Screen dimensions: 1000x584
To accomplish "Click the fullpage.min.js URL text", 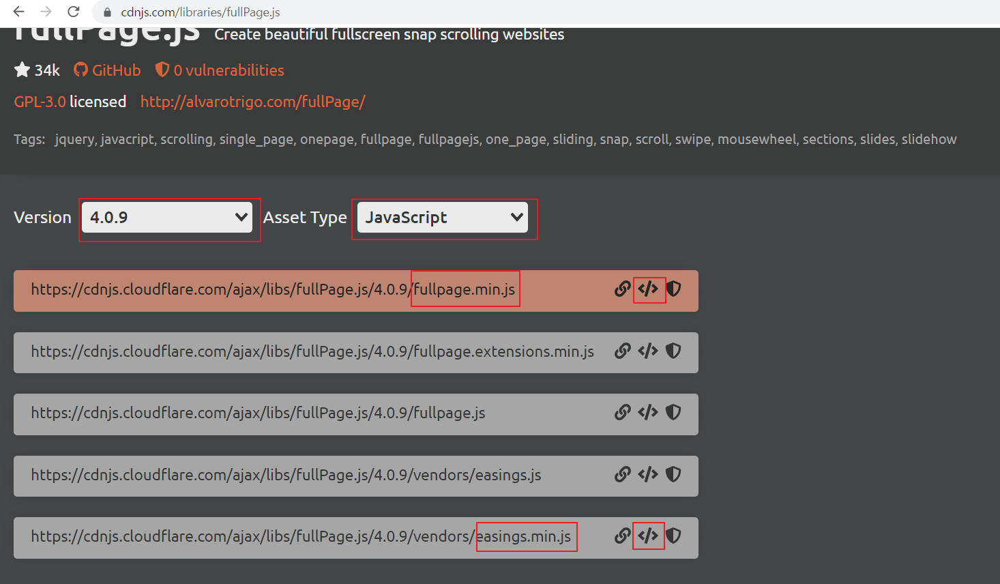I will click(x=273, y=290).
